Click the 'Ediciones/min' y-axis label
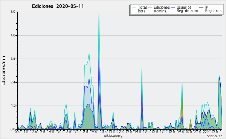The image size is (226, 139). [x=3, y=71]
